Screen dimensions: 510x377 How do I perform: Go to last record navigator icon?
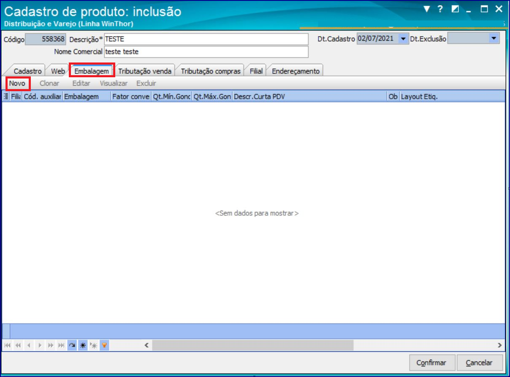[x=62, y=345]
